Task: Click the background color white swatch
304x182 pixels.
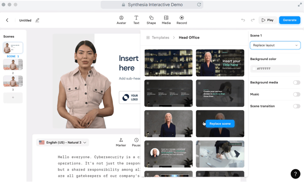Action: 254,69
